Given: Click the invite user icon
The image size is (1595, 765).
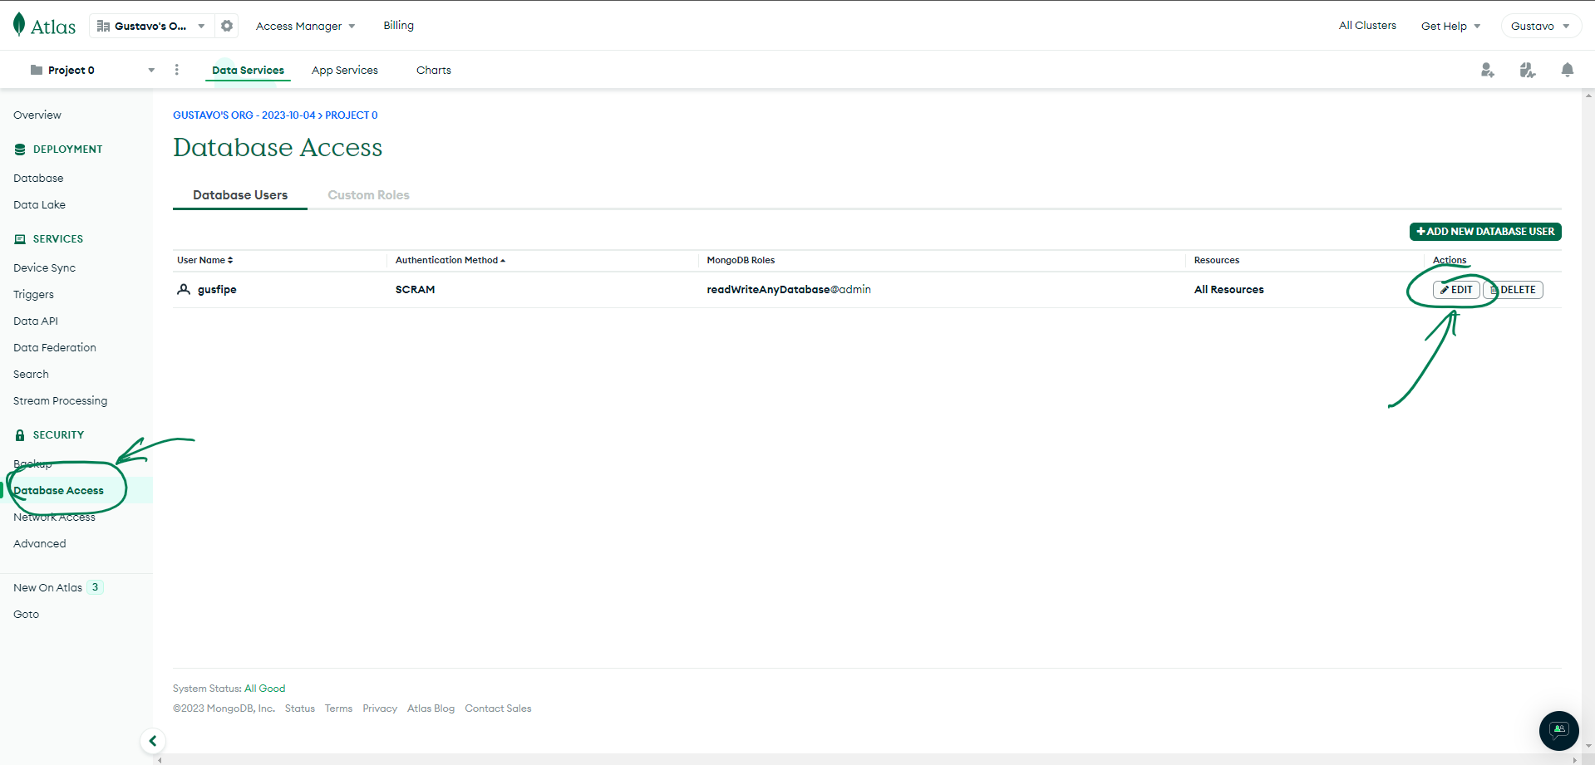Looking at the screenshot, I should point(1487,71).
